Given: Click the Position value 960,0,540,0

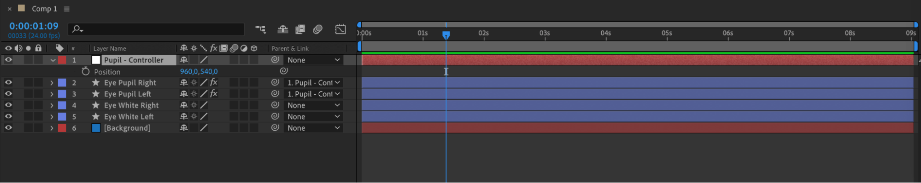Looking at the screenshot, I should coord(199,71).
